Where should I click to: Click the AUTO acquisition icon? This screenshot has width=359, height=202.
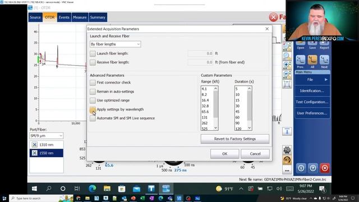click(287, 150)
